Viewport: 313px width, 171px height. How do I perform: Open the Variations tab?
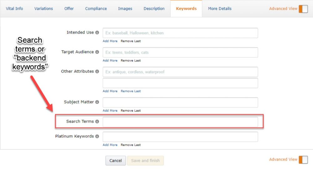tap(44, 8)
